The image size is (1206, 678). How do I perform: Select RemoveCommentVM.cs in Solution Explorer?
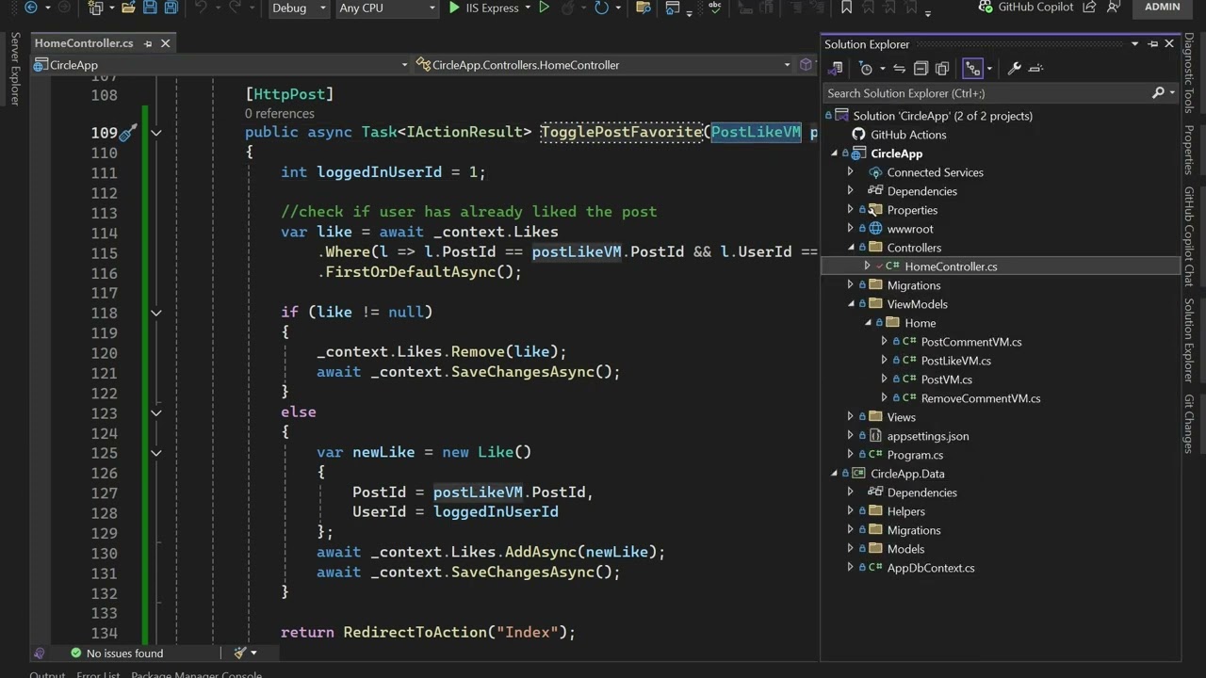pos(981,398)
